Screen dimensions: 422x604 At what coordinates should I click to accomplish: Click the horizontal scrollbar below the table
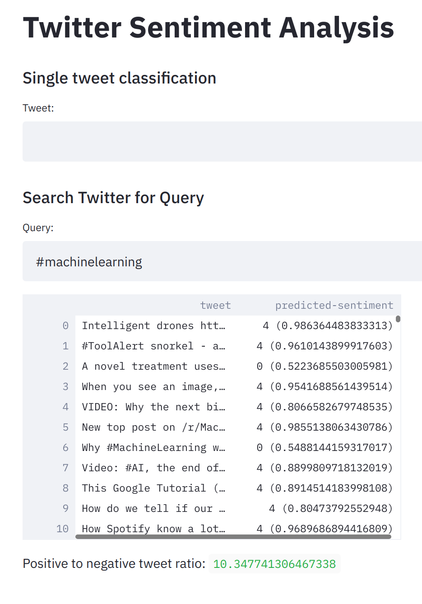233,537
